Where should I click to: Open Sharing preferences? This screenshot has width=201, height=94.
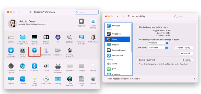pos(58,79)
